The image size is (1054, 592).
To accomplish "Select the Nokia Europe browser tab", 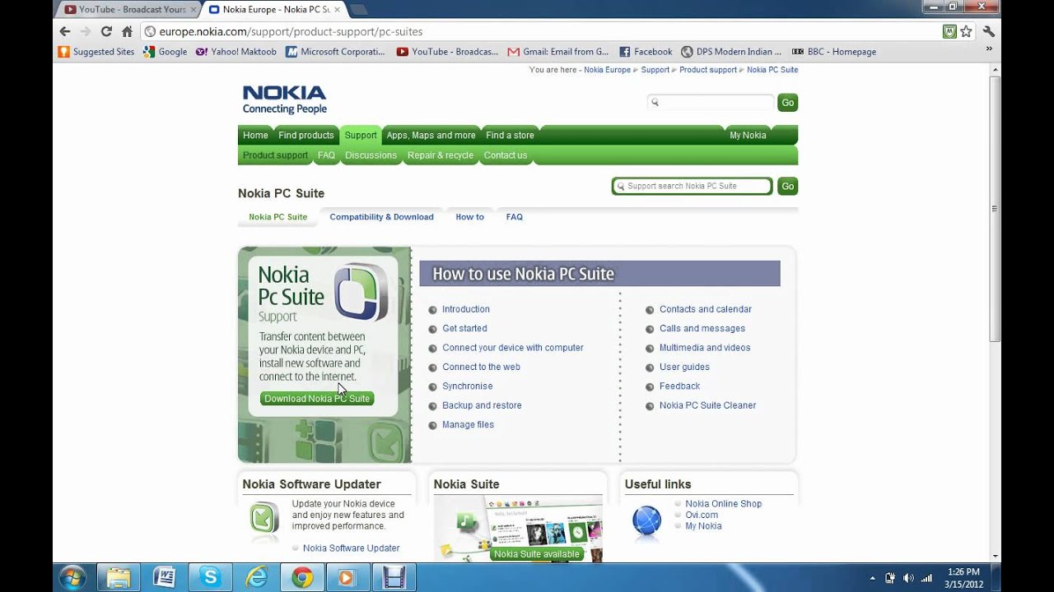I will tap(276, 10).
